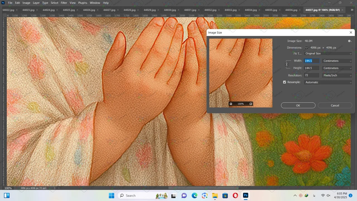Image resolution: width=357 pixels, height=201 pixels.
Task: Click the Photoshop icon in the taskbar
Action: pyautogui.click(x=245, y=195)
